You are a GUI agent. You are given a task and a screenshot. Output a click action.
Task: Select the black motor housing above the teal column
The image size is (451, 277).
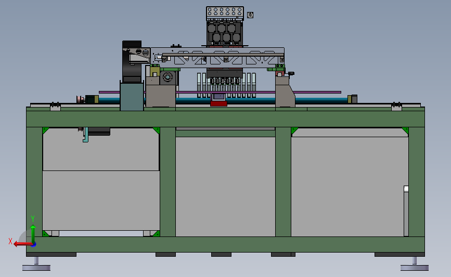tap(132, 61)
